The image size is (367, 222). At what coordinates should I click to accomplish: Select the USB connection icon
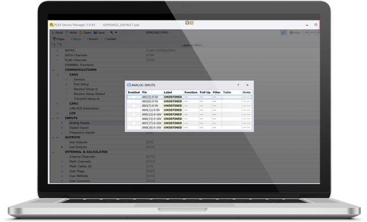pos(306,33)
